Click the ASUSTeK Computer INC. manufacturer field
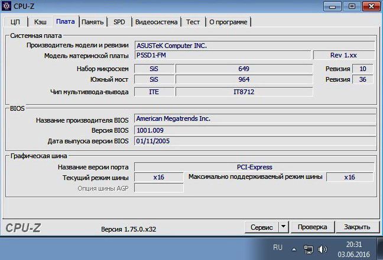This screenshot has height=260, width=383. (255, 46)
